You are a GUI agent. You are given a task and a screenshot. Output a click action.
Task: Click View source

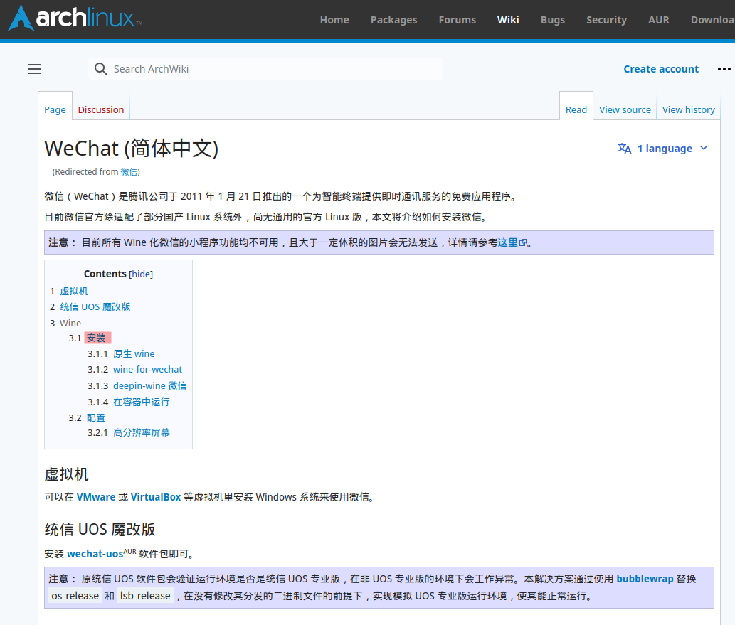[625, 109]
